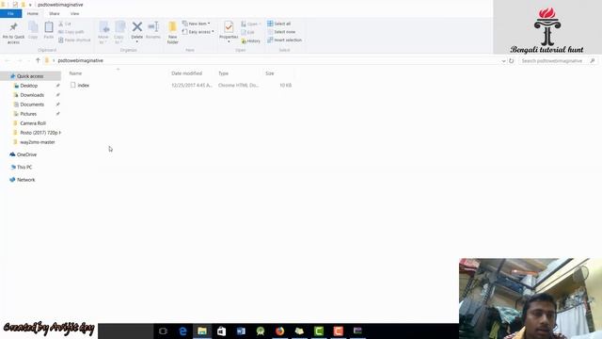
Task: Select Cut in the ribbon
Action: coord(65,24)
